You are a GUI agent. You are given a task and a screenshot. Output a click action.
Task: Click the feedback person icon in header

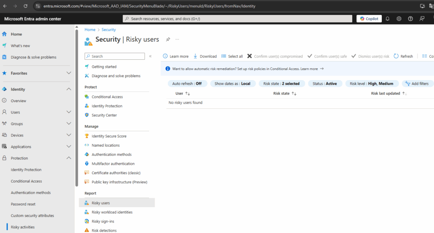pos(422,19)
